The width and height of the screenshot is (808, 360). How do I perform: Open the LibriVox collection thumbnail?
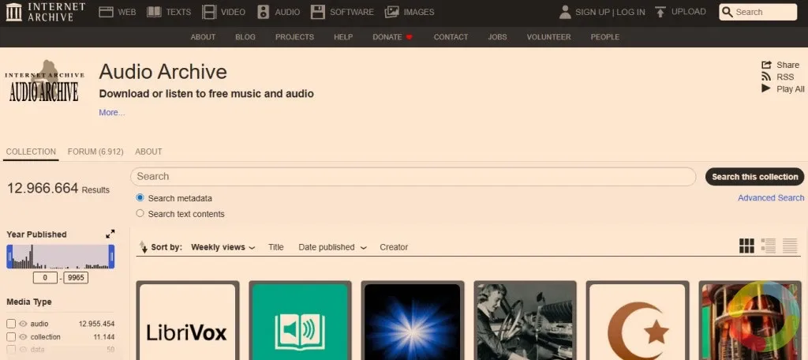[188, 321]
